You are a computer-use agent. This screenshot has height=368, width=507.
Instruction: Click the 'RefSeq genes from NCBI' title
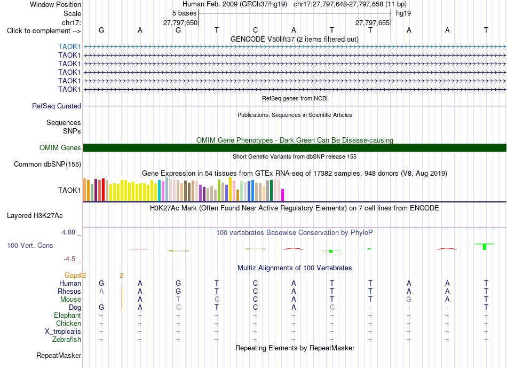(x=295, y=98)
